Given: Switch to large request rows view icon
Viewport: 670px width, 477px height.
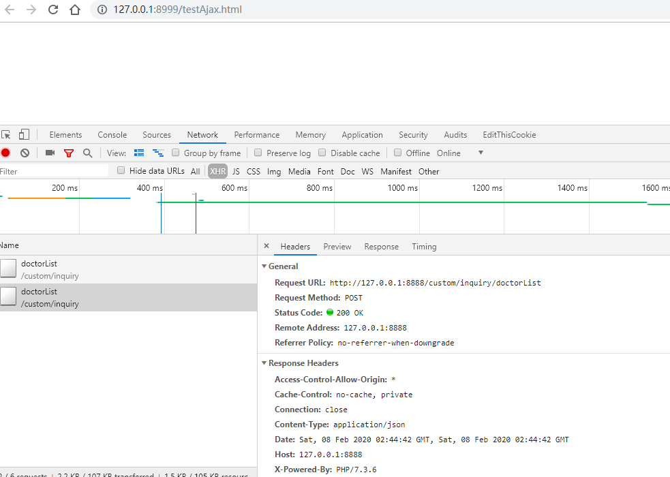Looking at the screenshot, I should (x=139, y=153).
